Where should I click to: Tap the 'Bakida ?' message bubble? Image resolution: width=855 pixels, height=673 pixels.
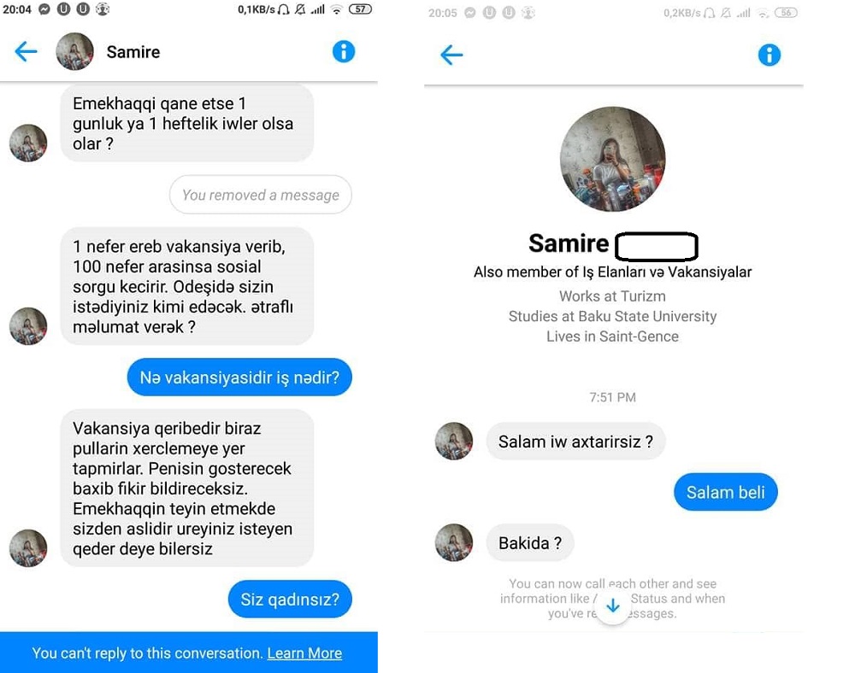pyautogui.click(x=530, y=543)
